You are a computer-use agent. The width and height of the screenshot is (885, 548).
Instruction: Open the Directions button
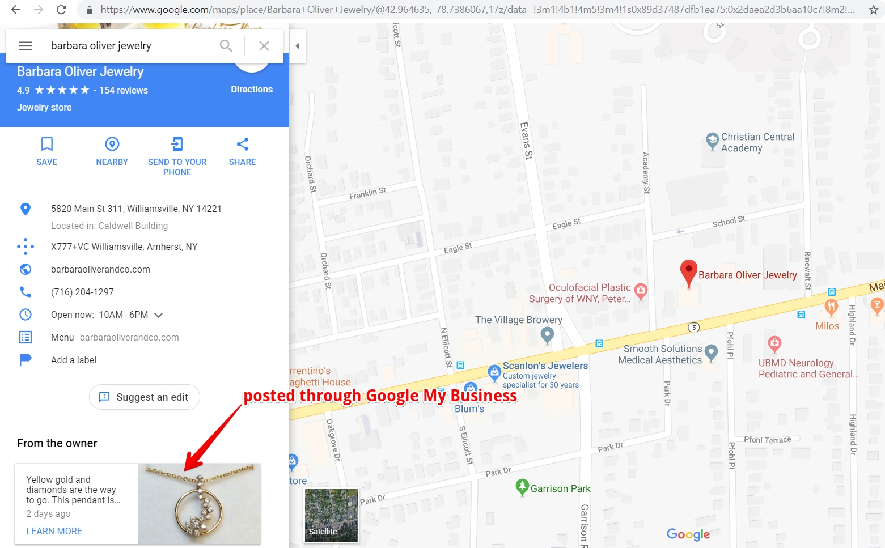click(x=252, y=89)
